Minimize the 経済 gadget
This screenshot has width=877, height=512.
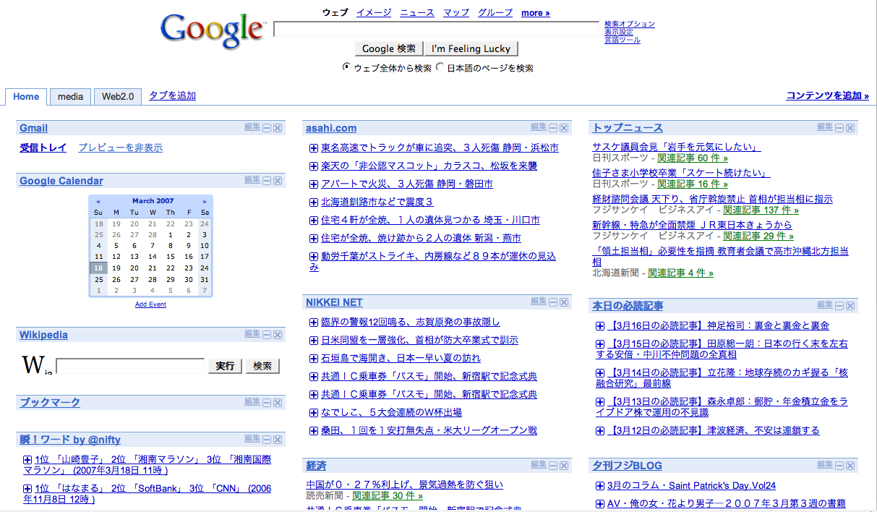coord(553,466)
